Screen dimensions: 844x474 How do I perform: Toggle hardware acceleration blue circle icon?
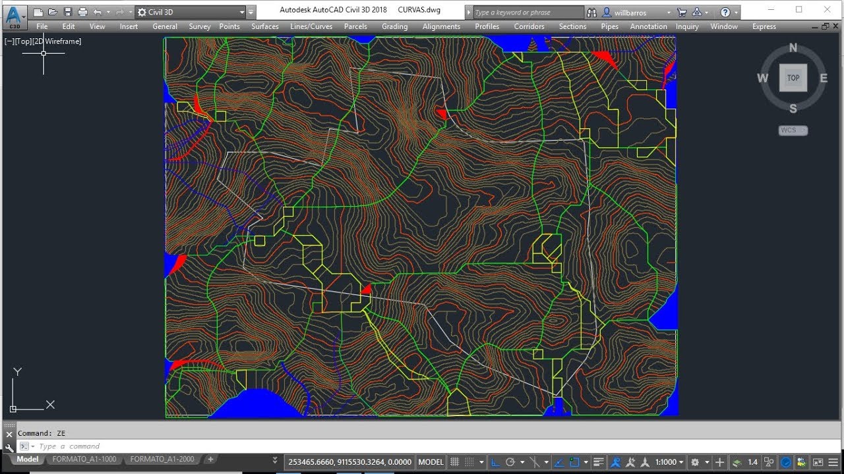point(786,462)
